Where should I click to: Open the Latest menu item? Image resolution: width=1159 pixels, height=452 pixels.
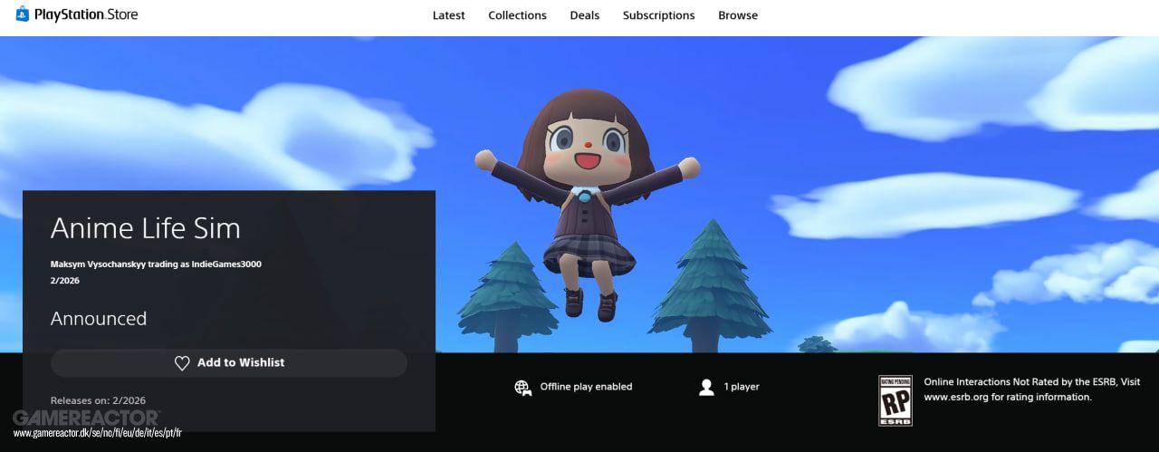click(449, 15)
